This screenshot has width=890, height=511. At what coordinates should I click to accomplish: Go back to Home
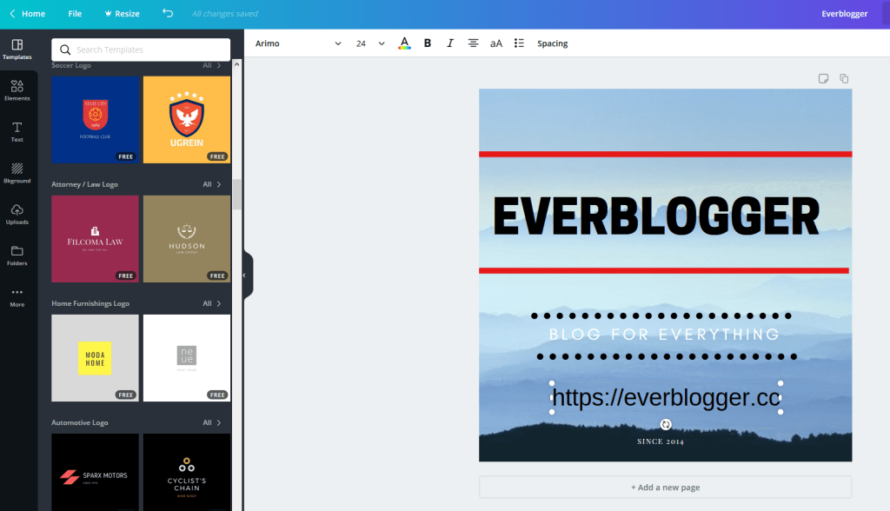point(27,14)
